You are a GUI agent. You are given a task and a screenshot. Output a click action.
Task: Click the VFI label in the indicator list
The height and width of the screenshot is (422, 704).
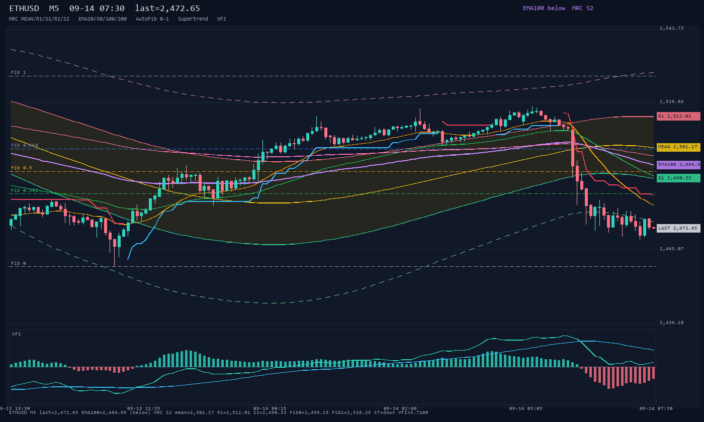pos(222,19)
